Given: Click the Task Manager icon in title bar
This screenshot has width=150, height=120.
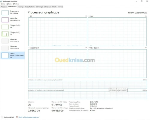Looking at the screenshot, I should [x=1, y=1].
